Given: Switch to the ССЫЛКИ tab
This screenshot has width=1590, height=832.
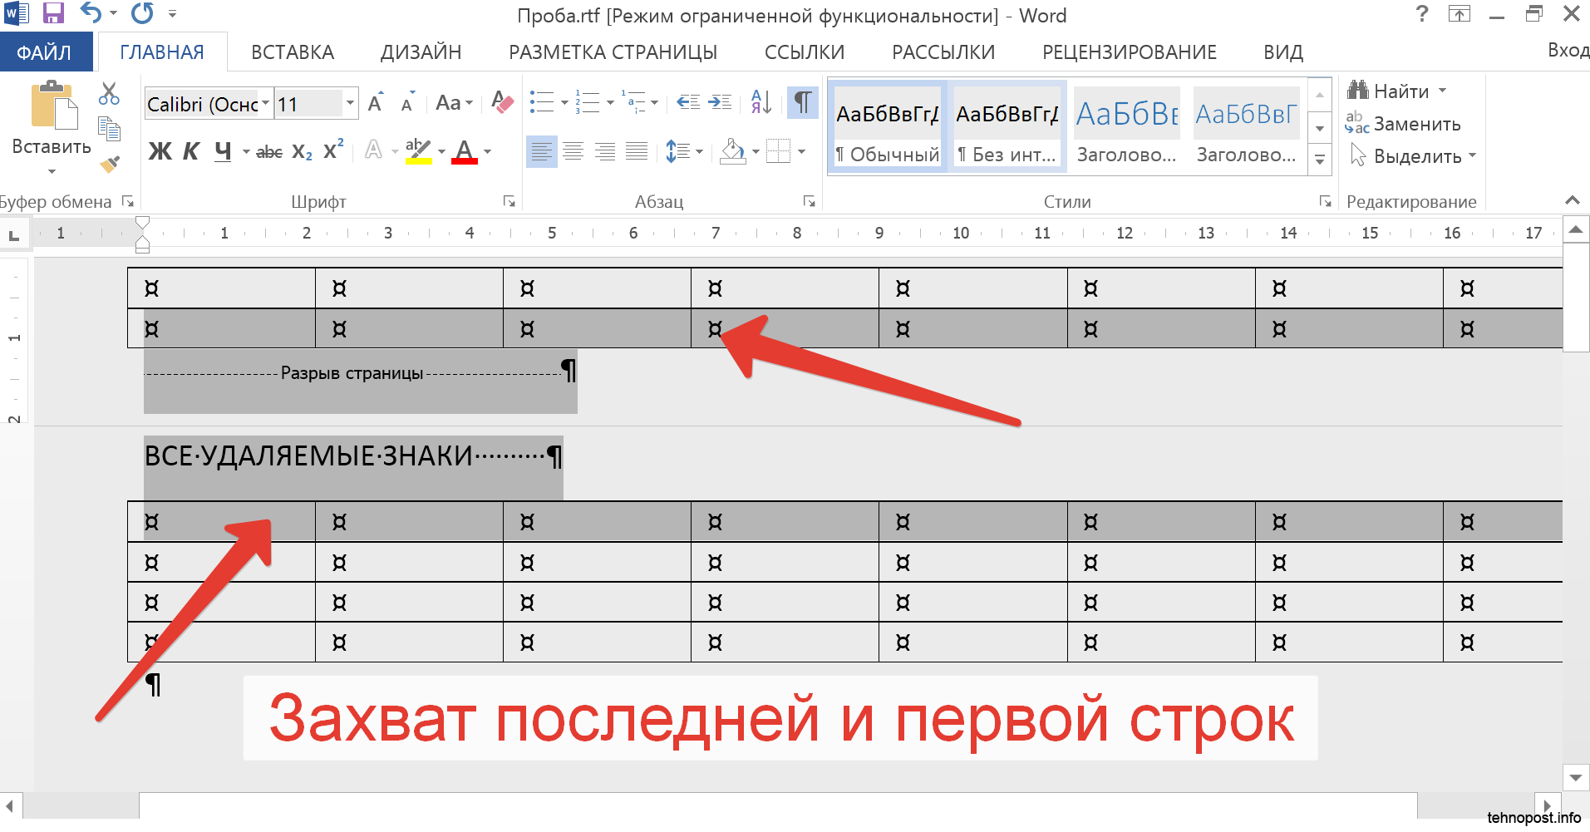Looking at the screenshot, I should (805, 52).
